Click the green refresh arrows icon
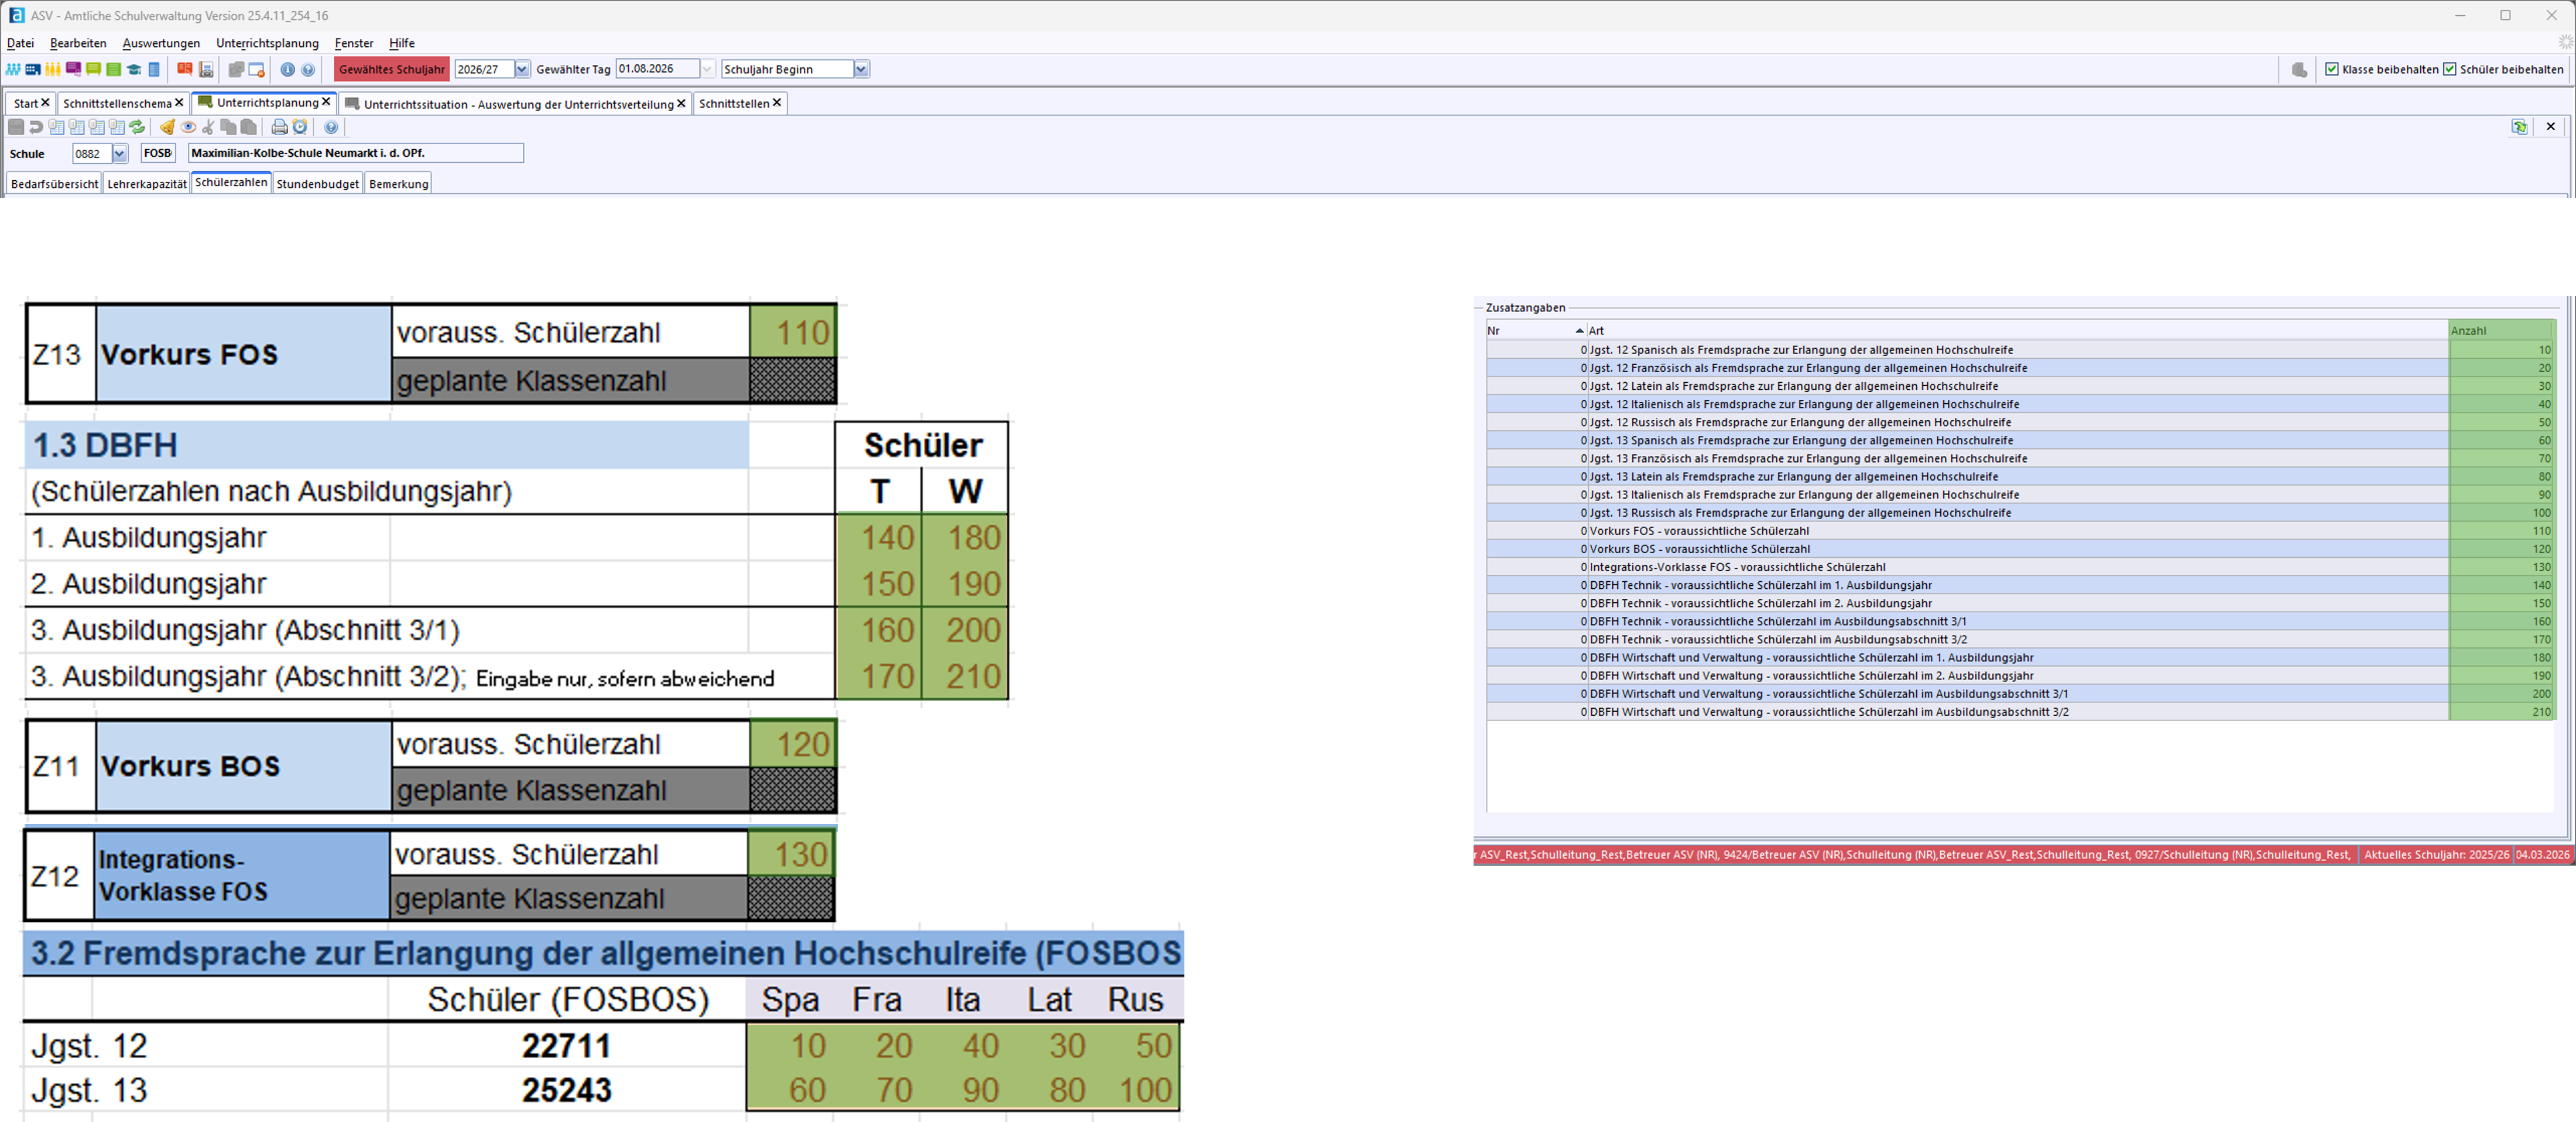 coord(137,127)
